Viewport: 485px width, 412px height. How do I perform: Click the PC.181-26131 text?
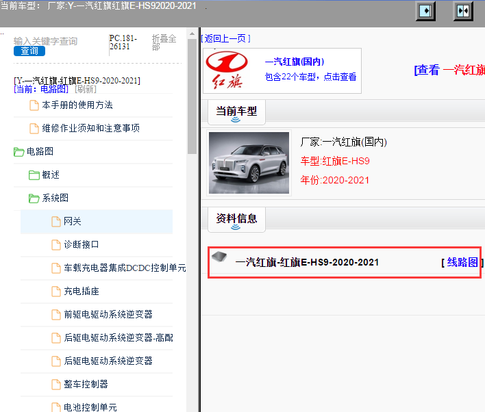tap(123, 42)
